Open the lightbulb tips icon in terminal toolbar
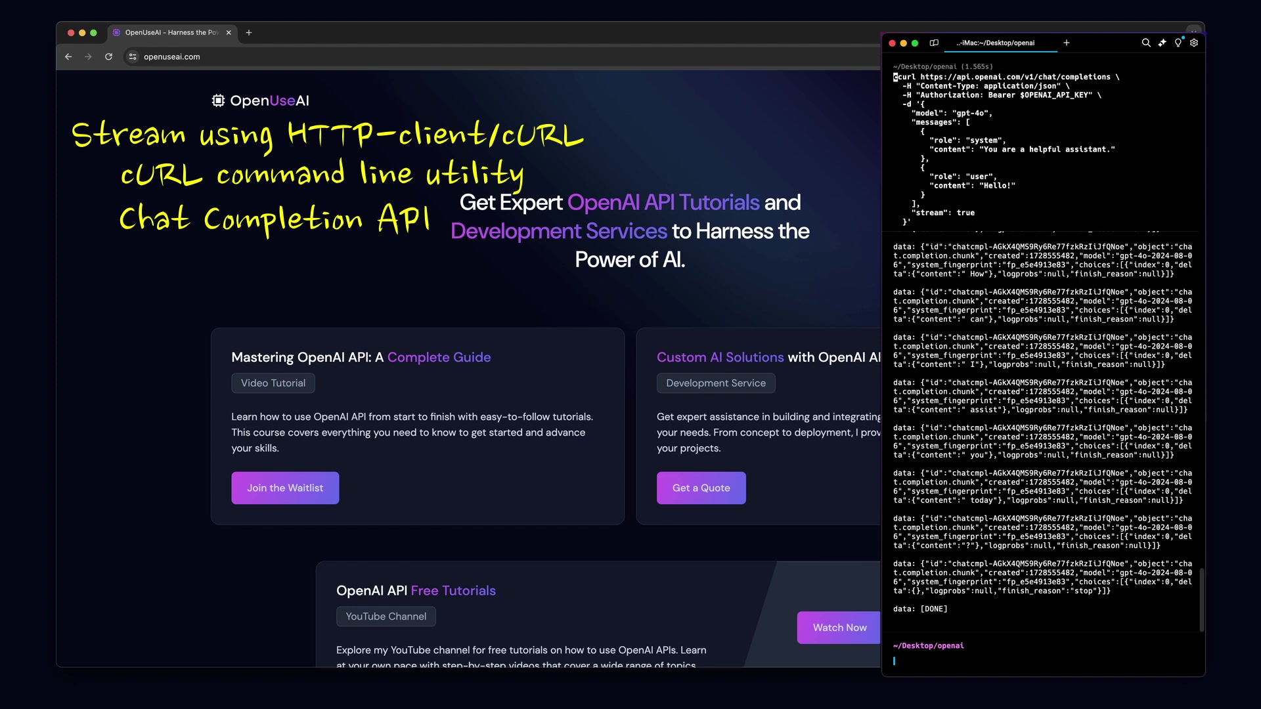The image size is (1261, 709). coord(1178,43)
